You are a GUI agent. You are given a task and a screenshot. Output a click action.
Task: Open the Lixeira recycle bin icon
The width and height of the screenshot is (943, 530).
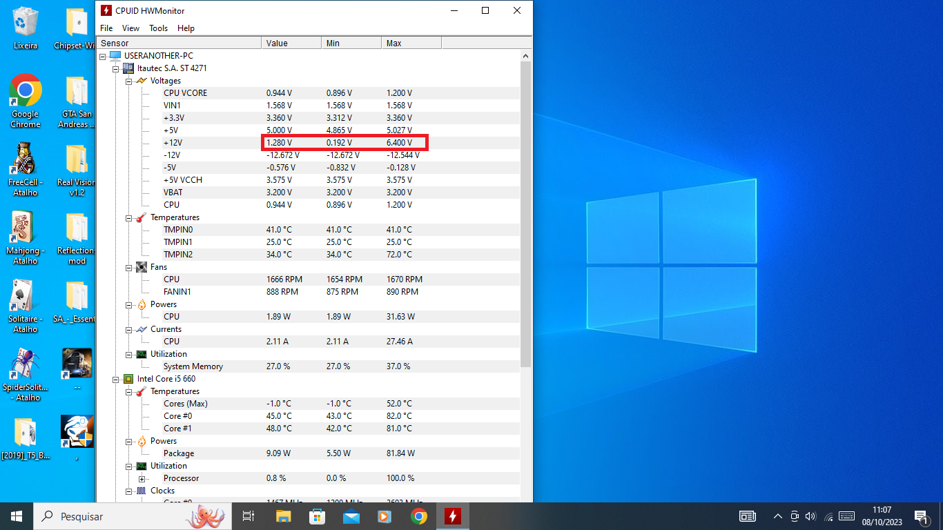click(x=26, y=28)
